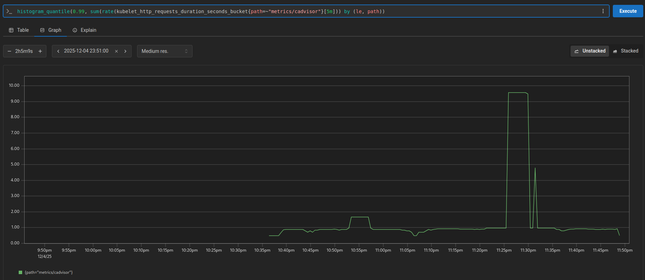The height and width of the screenshot is (280, 645).
Task: Click the green legend color swatch
Action: click(20, 272)
